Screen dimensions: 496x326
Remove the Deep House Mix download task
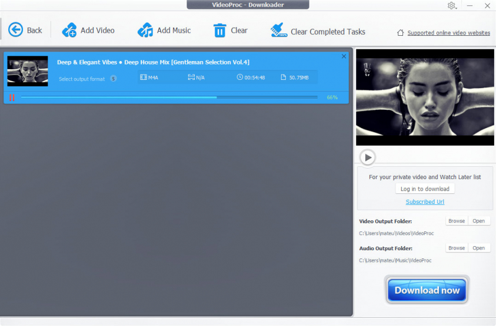(344, 56)
